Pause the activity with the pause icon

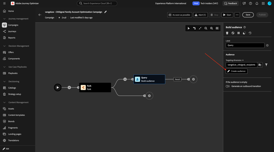click(x=239, y=33)
